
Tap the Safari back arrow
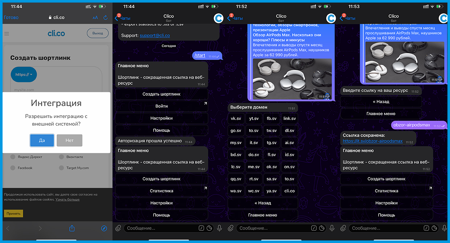pos(8,228)
